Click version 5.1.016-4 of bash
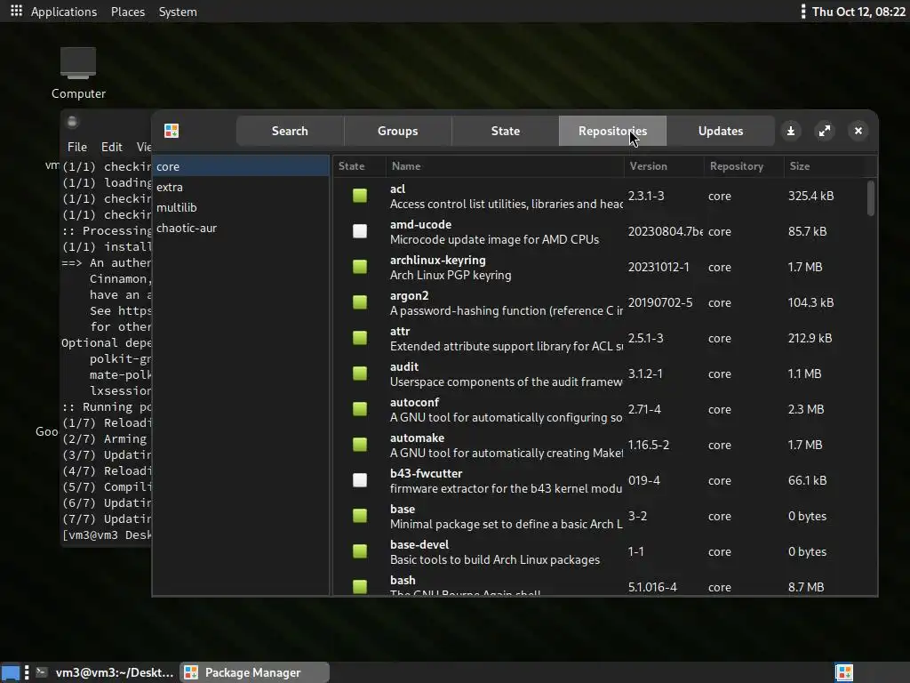 (x=652, y=587)
